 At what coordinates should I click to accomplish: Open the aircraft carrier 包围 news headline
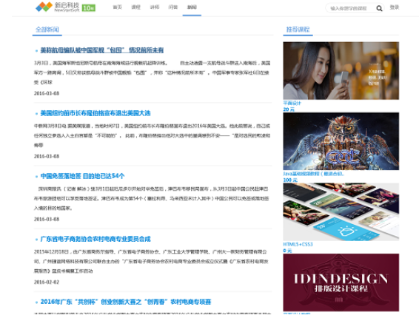pos(102,50)
